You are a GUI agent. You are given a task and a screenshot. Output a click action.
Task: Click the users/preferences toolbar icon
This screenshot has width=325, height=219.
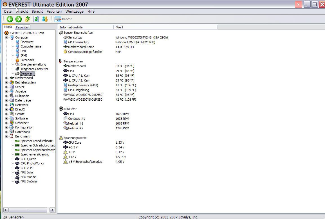click(45, 19)
